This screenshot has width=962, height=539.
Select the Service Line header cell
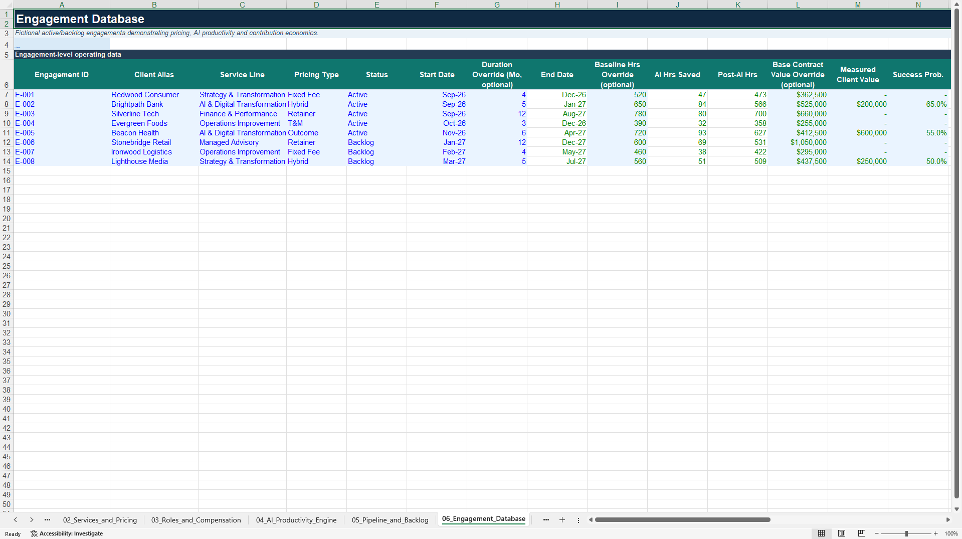(x=242, y=75)
